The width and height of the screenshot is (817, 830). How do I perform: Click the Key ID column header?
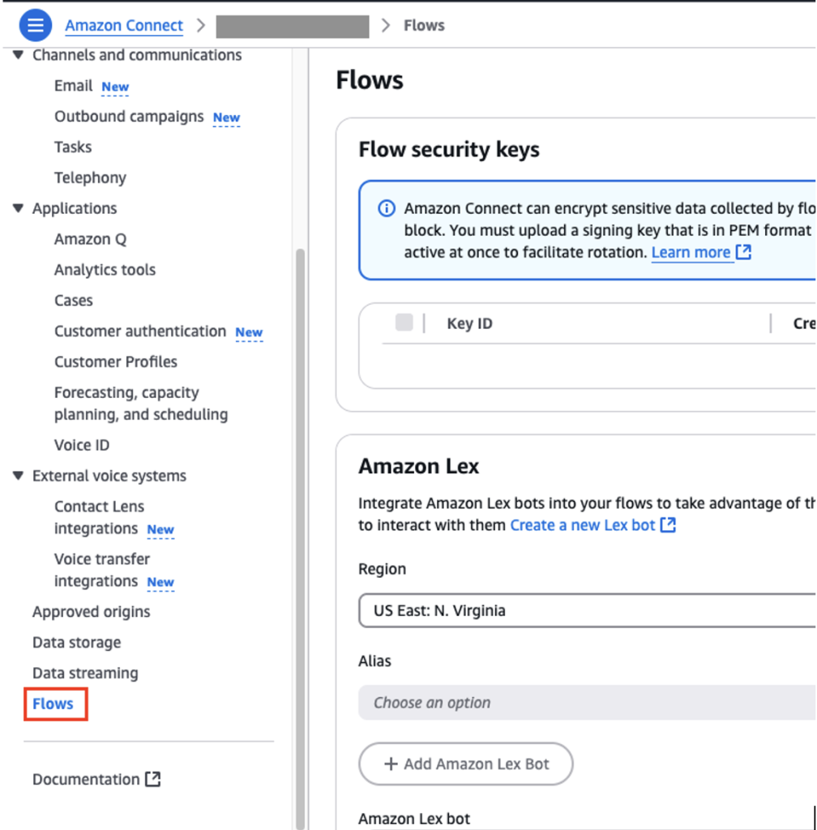click(x=470, y=323)
